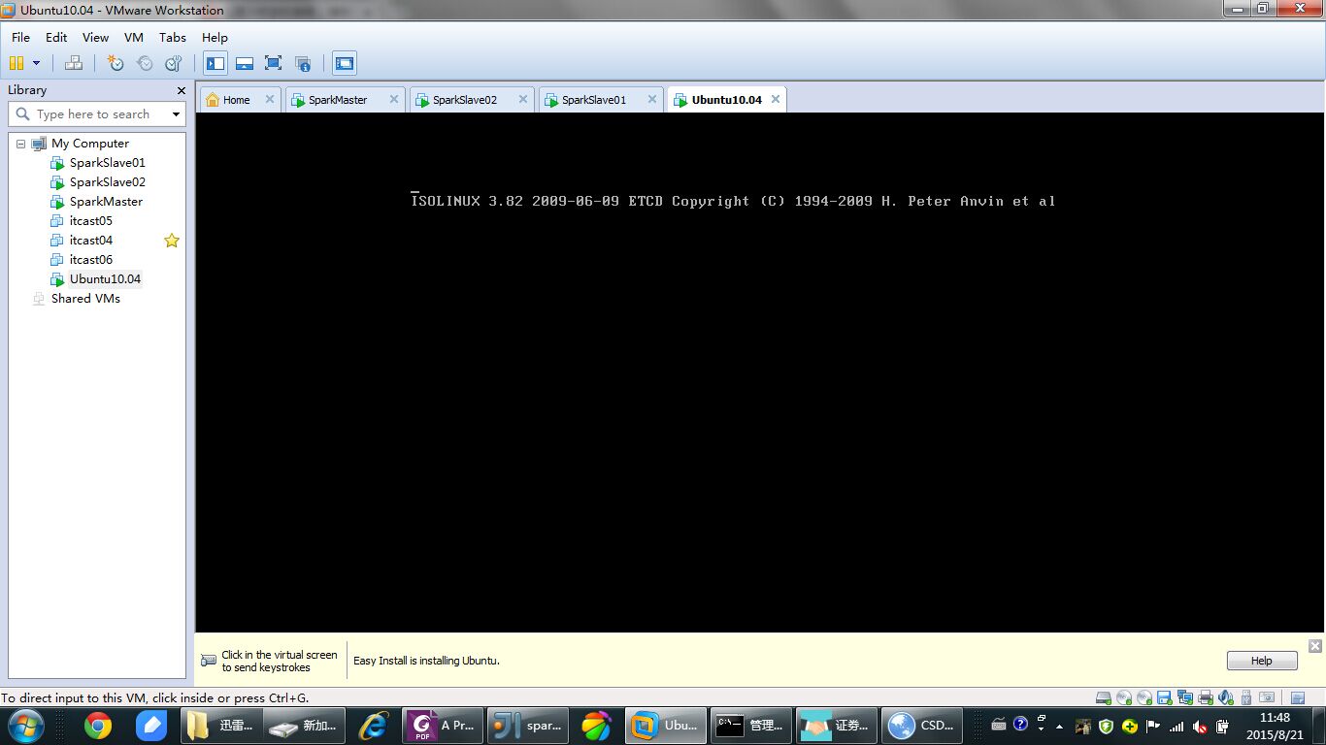Collapse the My Computer tree node

coord(20,144)
